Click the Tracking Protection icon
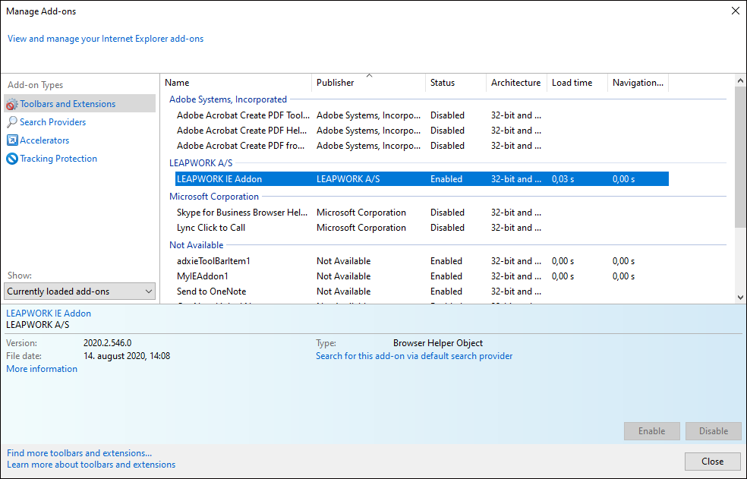The height and width of the screenshot is (479, 747). 12,159
